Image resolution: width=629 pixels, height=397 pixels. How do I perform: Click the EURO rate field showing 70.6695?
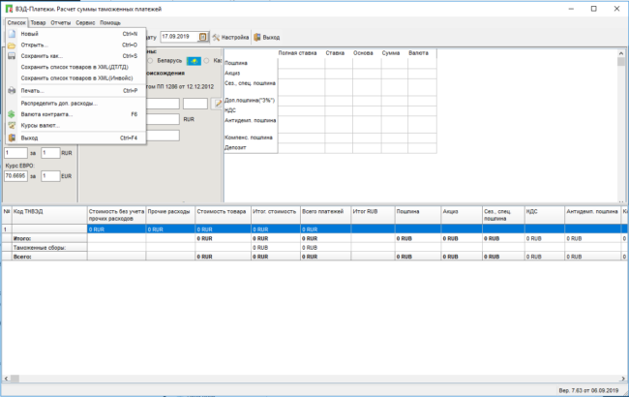click(x=15, y=176)
